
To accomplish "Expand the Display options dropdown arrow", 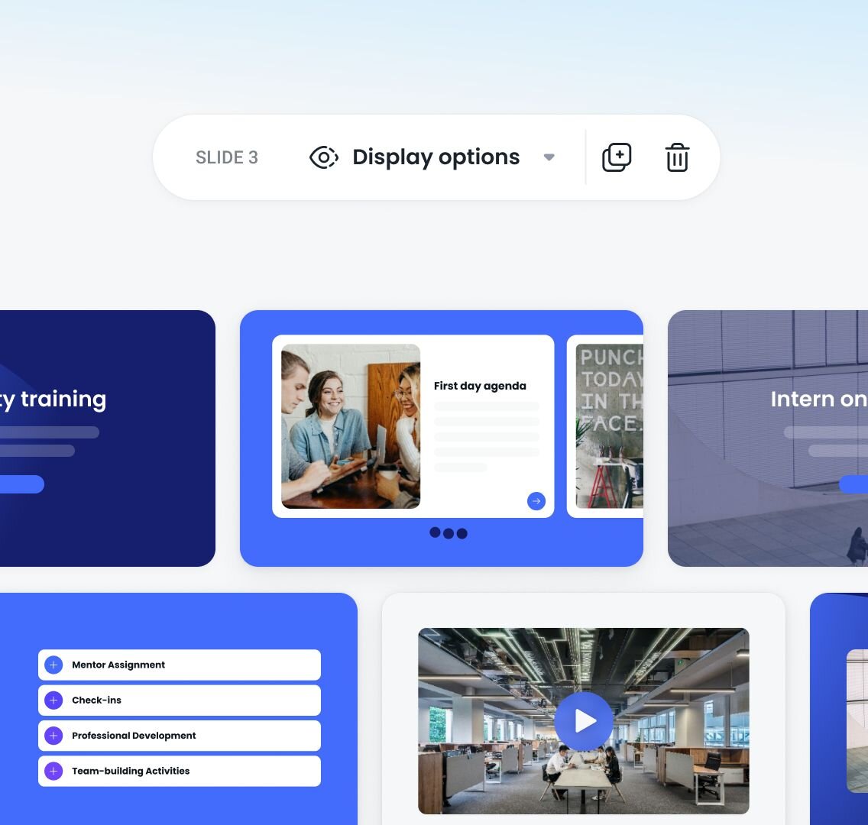I will [x=549, y=157].
